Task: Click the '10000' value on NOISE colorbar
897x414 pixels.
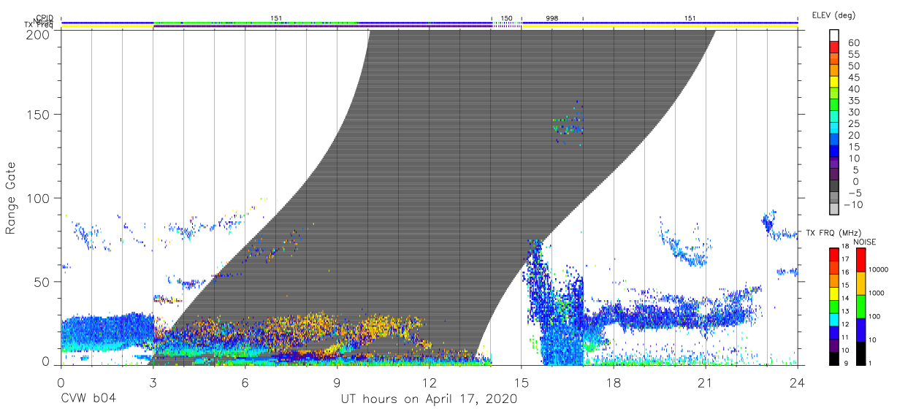Action: click(x=879, y=271)
